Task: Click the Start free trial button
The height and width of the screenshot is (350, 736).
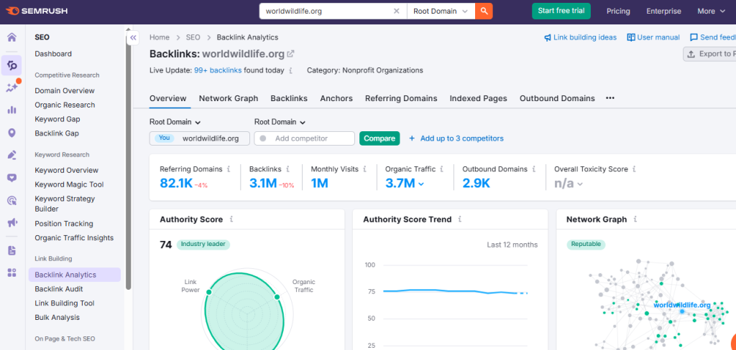Action: click(561, 11)
